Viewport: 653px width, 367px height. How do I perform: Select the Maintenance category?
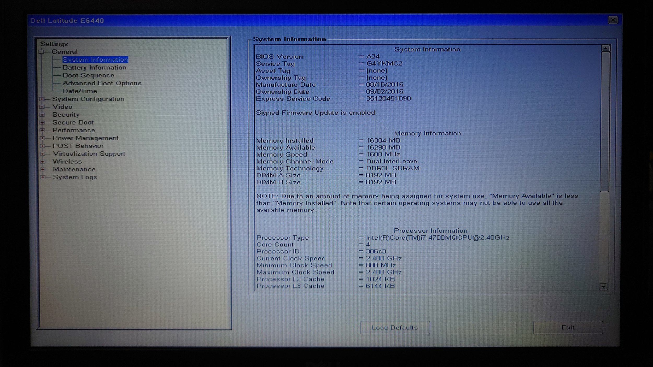[x=74, y=169]
